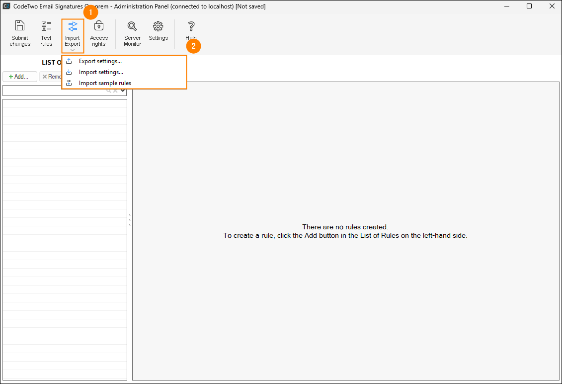Select Import sample rules menu entry
The height and width of the screenshot is (384, 562).
[105, 83]
